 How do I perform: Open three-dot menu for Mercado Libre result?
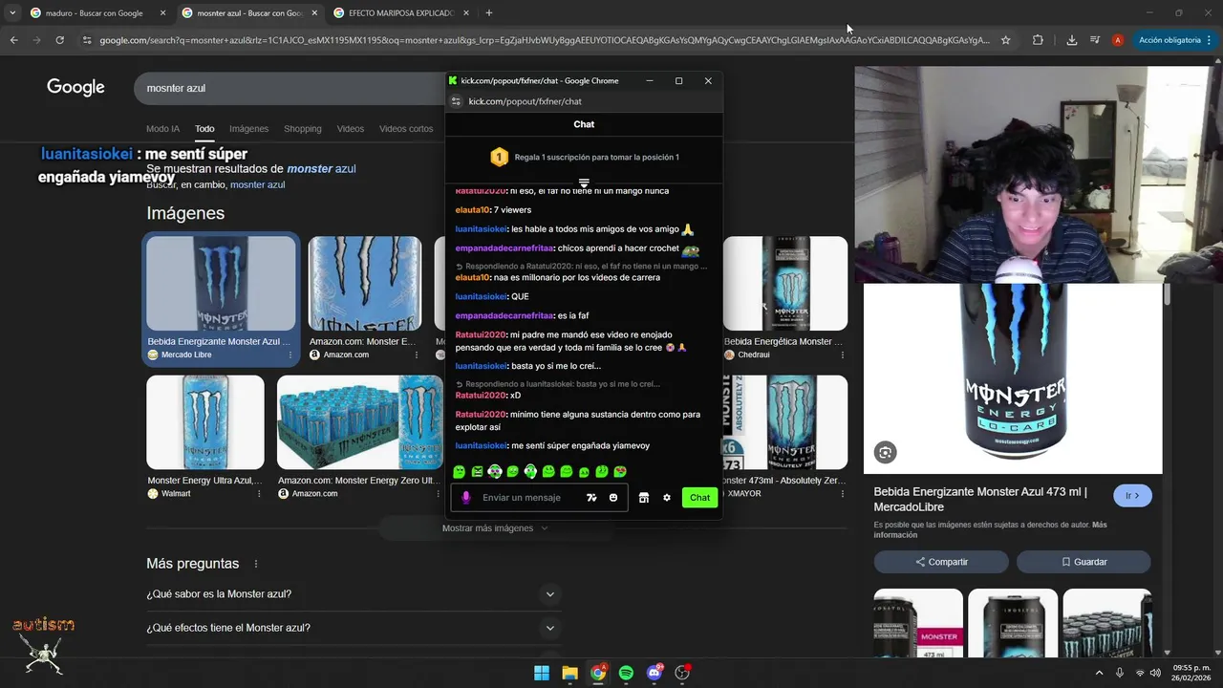(290, 355)
